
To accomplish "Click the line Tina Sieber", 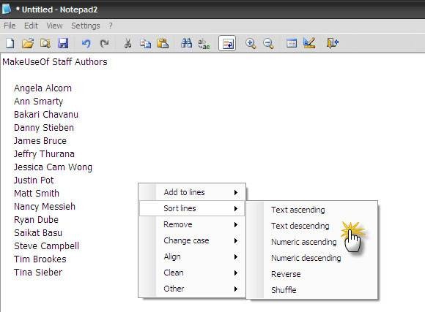I will pyautogui.click(x=38, y=273).
